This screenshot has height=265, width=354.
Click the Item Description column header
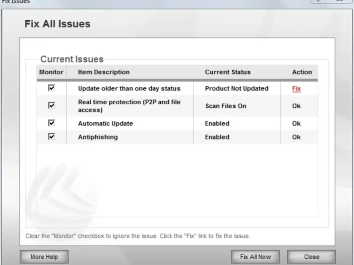coord(104,72)
